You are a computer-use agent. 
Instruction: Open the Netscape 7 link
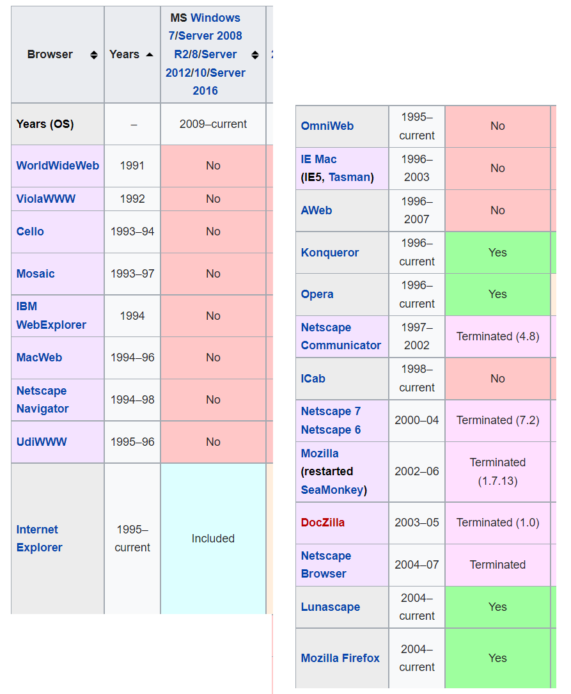tap(331, 411)
